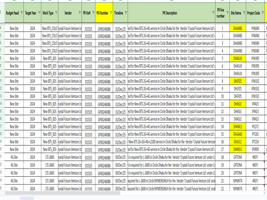Select 31/Dec/25 timeline cell in PR line 17
The width and height of the screenshot is (267, 200).
(120, 149)
